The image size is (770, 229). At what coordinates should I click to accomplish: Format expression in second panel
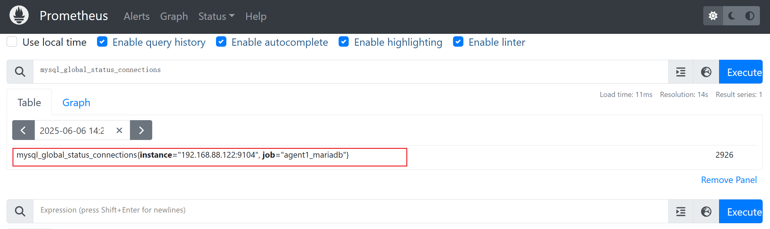pyautogui.click(x=681, y=211)
